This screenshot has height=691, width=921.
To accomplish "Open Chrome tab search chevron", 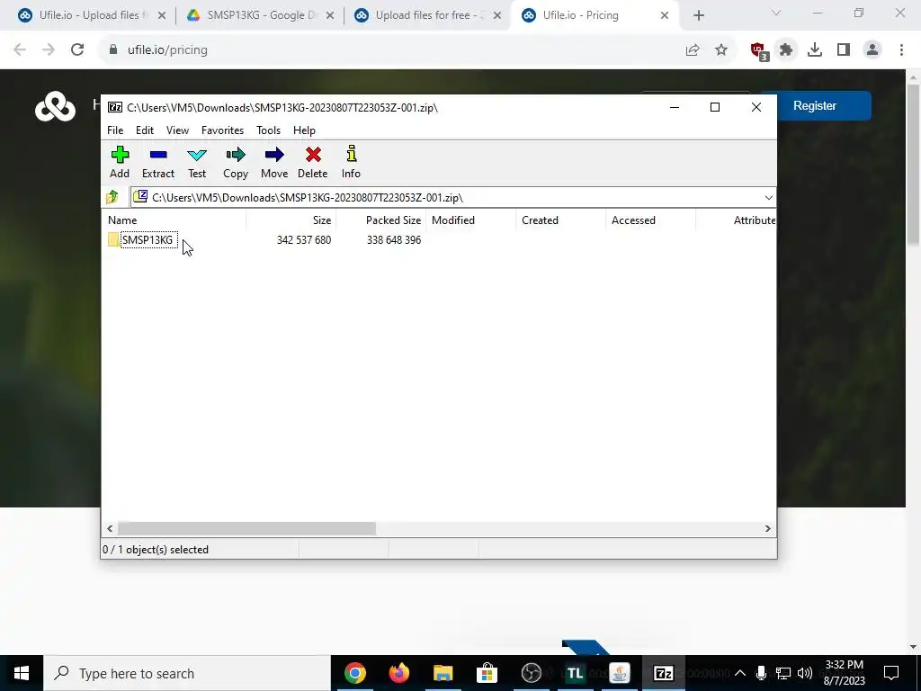I will click(776, 13).
